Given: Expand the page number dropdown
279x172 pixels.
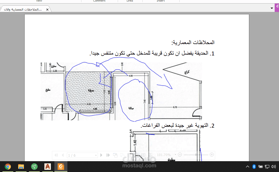Looking at the screenshot, I should pyautogui.click(x=96, y=155).
